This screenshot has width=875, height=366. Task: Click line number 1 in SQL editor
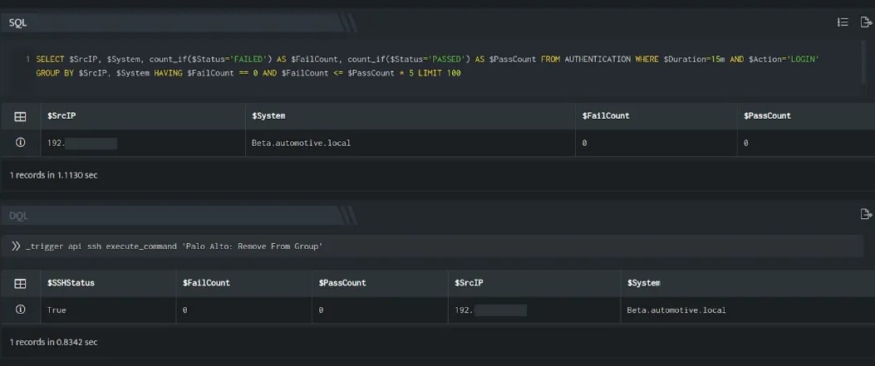pyautogui.click(x=28, y=58)
